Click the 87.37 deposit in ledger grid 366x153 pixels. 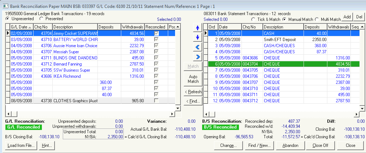107,89
